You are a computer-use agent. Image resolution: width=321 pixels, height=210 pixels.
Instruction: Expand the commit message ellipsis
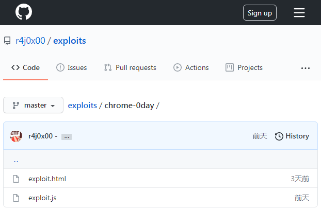click(66, 137)
